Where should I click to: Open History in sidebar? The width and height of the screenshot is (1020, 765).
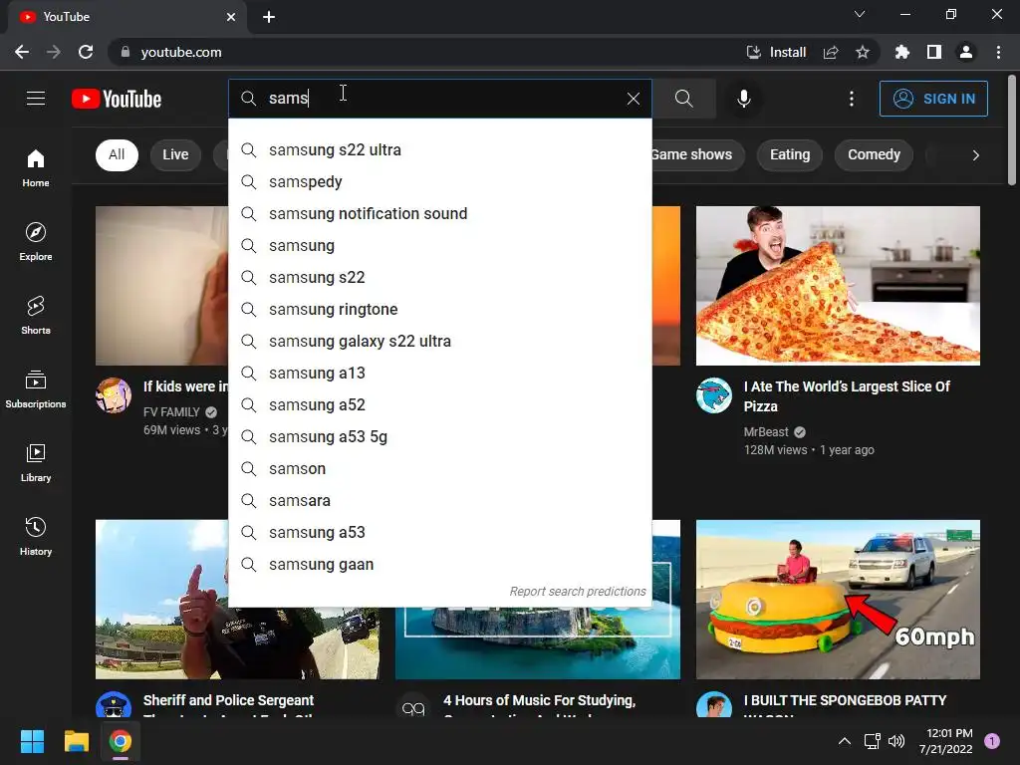coord(36,536)
